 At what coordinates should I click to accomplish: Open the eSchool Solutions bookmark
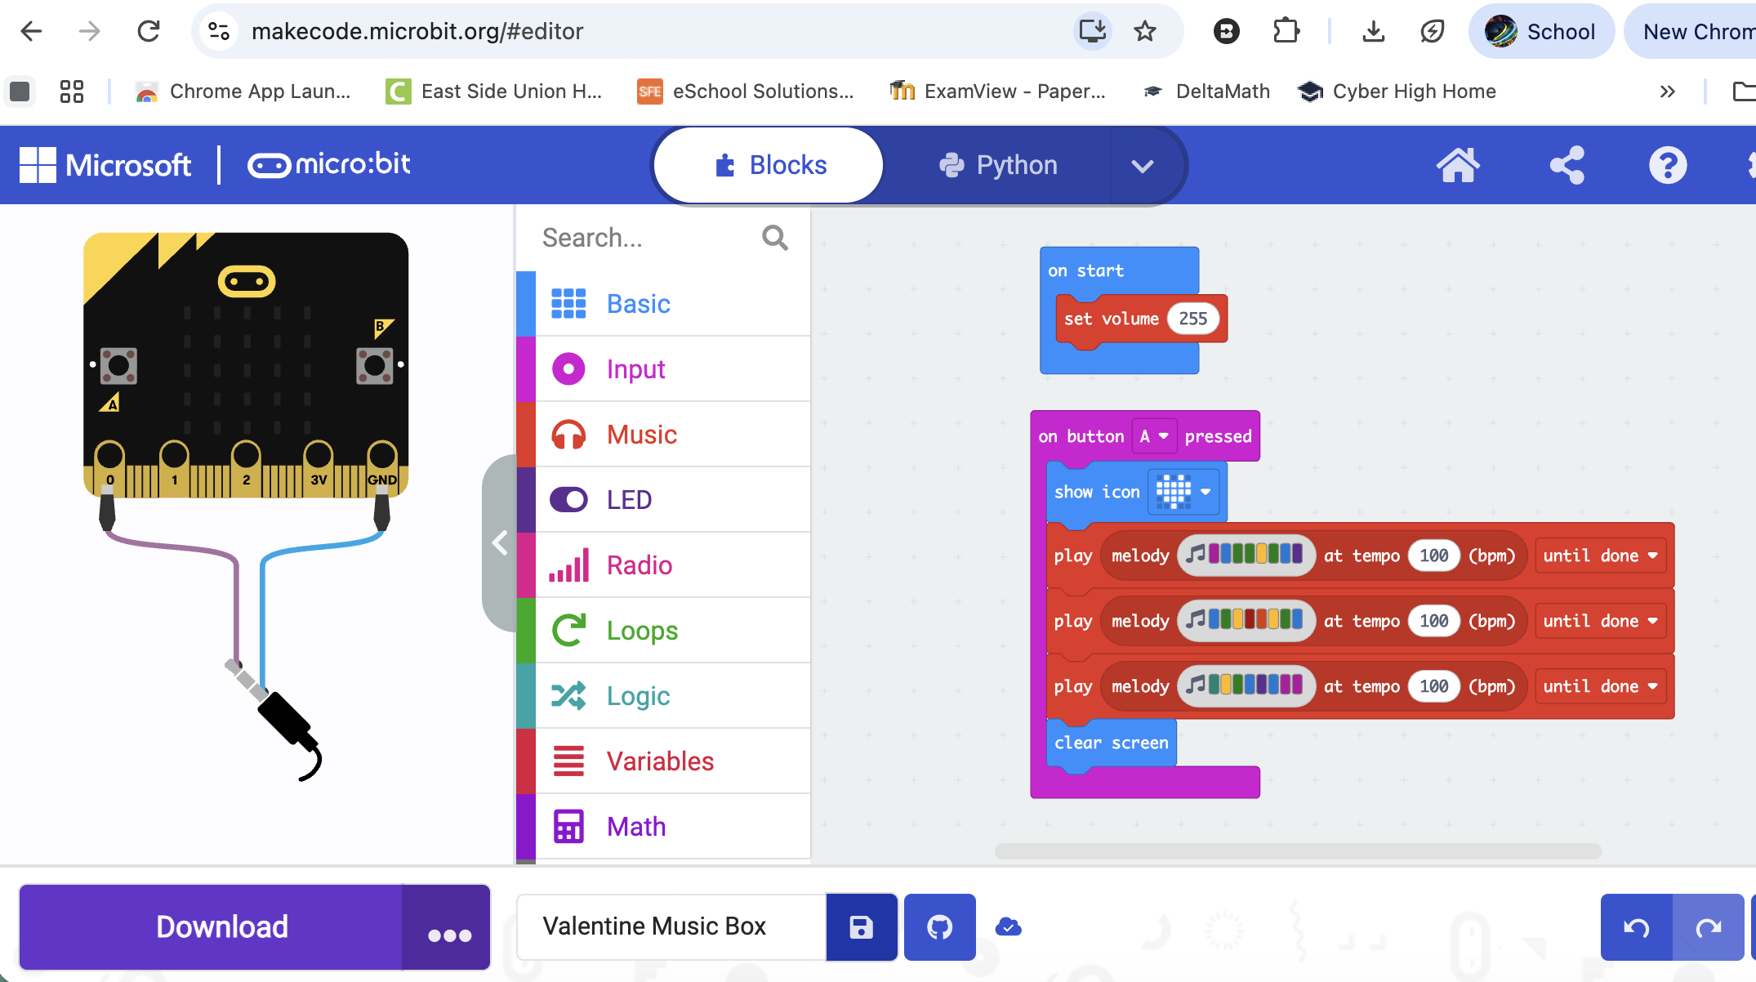point(746,92)
